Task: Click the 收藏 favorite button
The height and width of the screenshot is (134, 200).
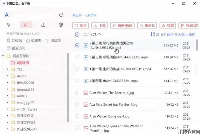Action: click(x=168, y=26)
